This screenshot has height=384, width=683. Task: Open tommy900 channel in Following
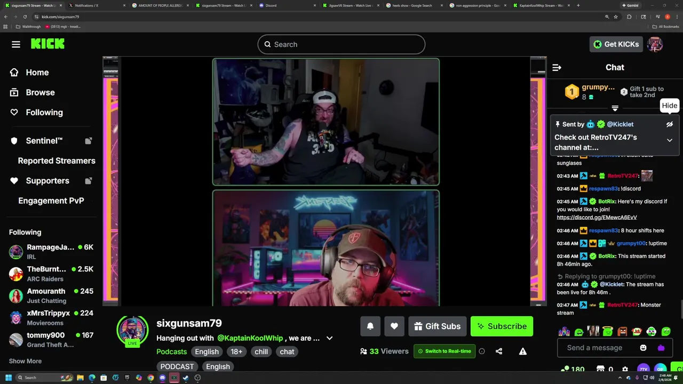[x=51, y=340]
